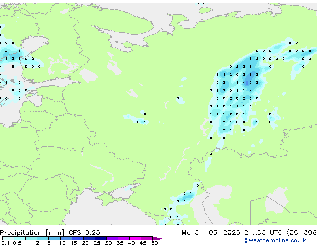Open the weatheronline.co.uk copyright link
Viewport: 317px width, 245px height.
coord(275,240)
